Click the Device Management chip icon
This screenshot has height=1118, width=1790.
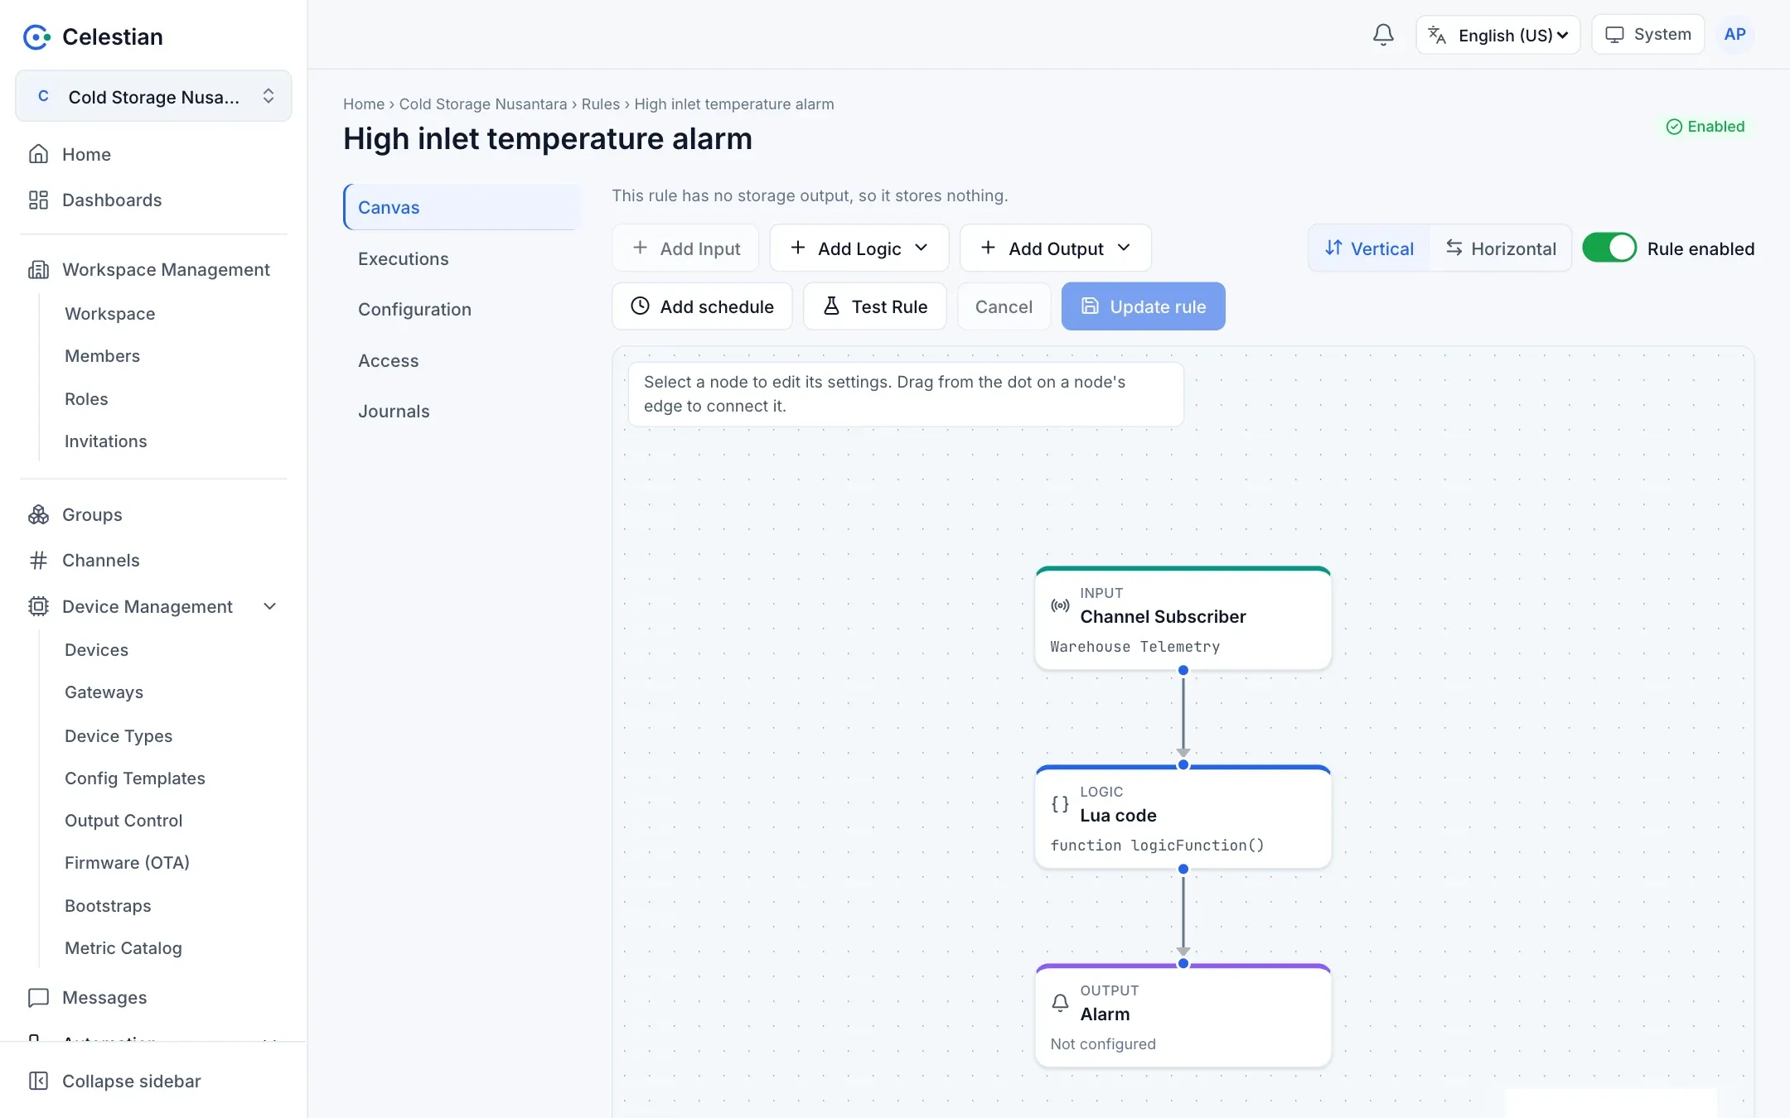(38, 606)
